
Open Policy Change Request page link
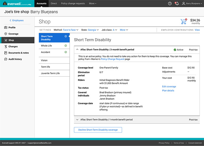pos(113,59)
